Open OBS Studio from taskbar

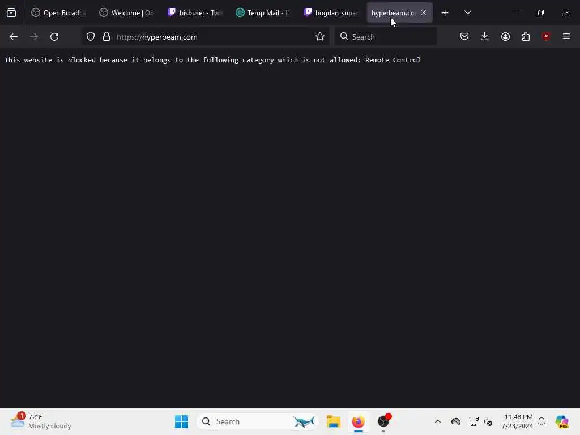383,421
